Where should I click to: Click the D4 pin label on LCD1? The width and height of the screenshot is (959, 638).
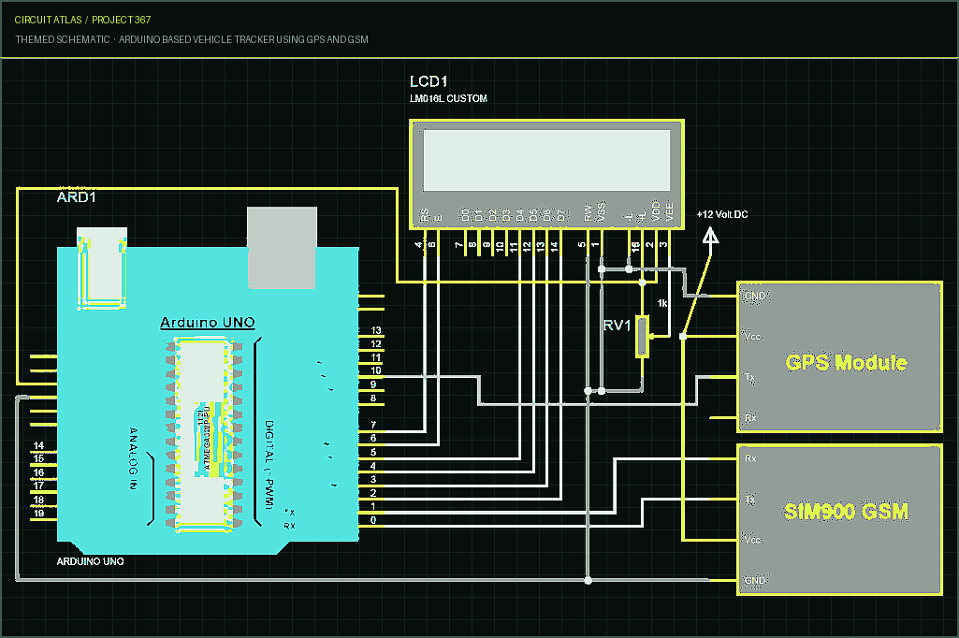(x=520, y=215)
